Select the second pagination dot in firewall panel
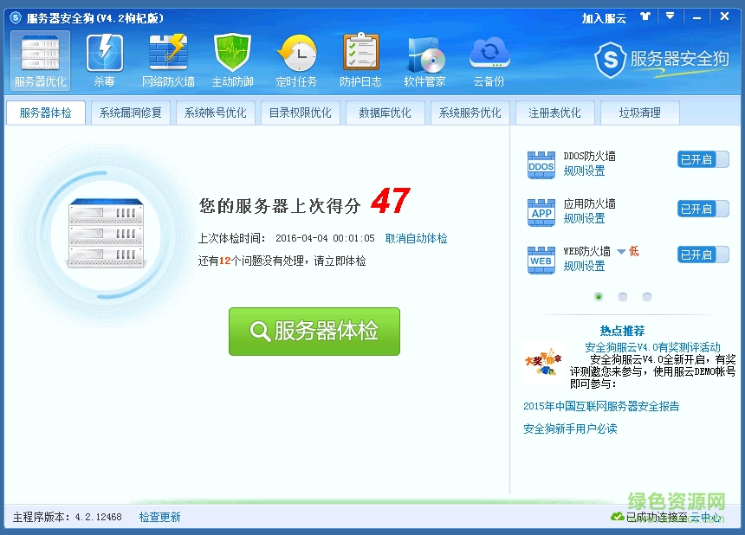Screen dimensions: 745x535 [623, 297]
